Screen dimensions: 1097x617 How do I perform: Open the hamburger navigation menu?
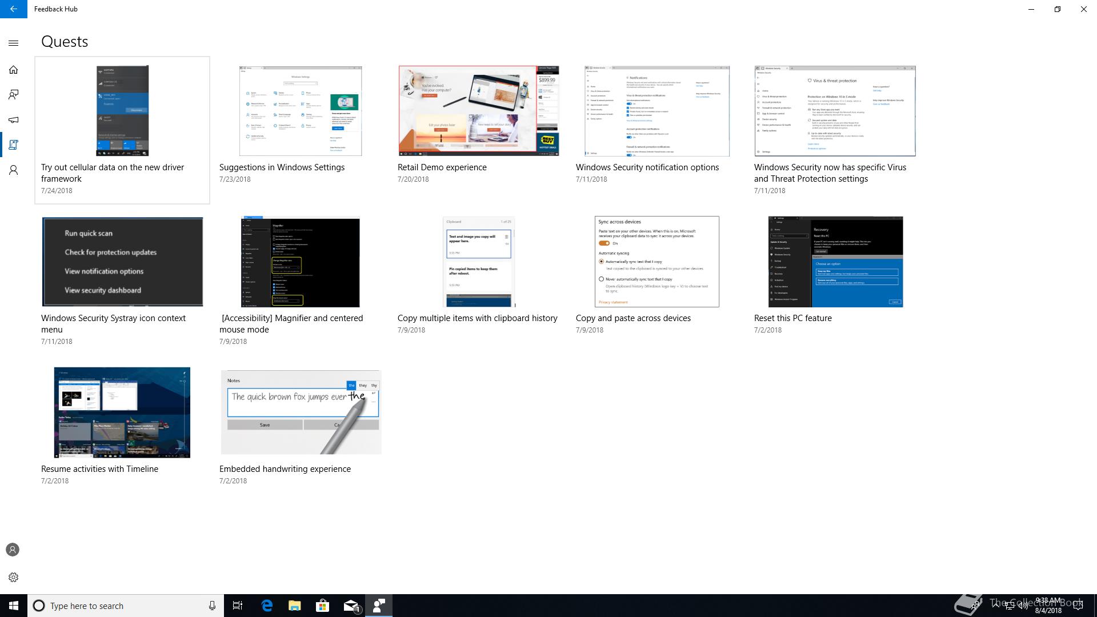[x=14, y=43]
